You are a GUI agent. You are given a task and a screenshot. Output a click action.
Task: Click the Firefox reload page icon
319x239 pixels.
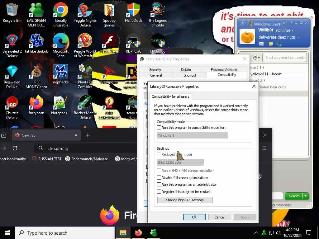pos(15,148)
